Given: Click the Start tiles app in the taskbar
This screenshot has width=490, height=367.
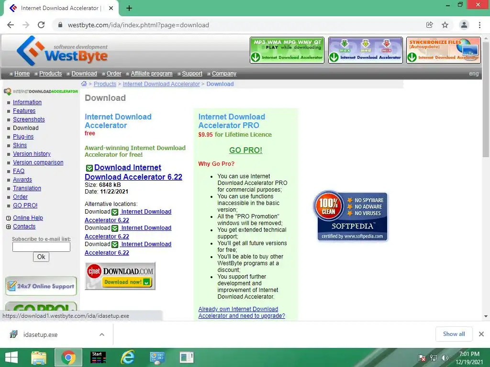Looking at the screenshot, I should pos(98,357).
